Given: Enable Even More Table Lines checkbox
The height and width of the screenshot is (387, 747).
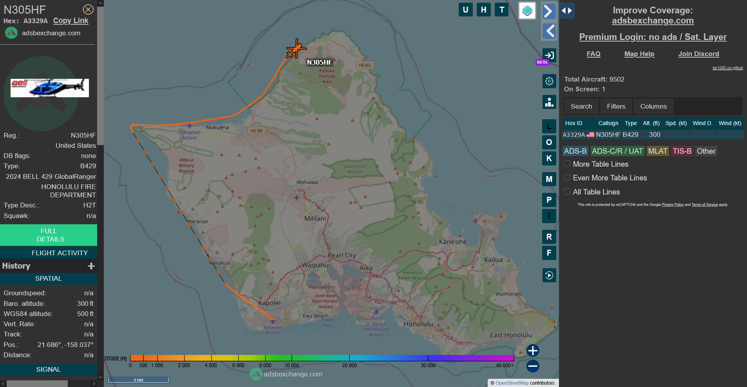Looking at the screenshot, I should [567, 178].
